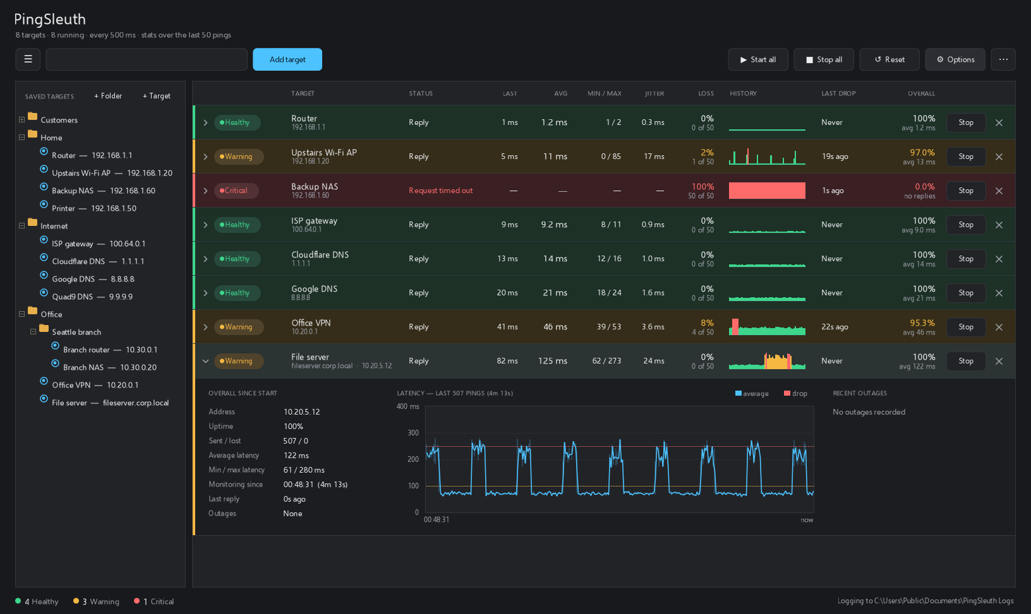1031x614 pixels.
Task: Click the Office VPN history sparkline
Action: click(767, 327)
